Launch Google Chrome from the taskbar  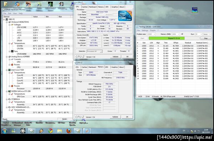coord(51,131)
